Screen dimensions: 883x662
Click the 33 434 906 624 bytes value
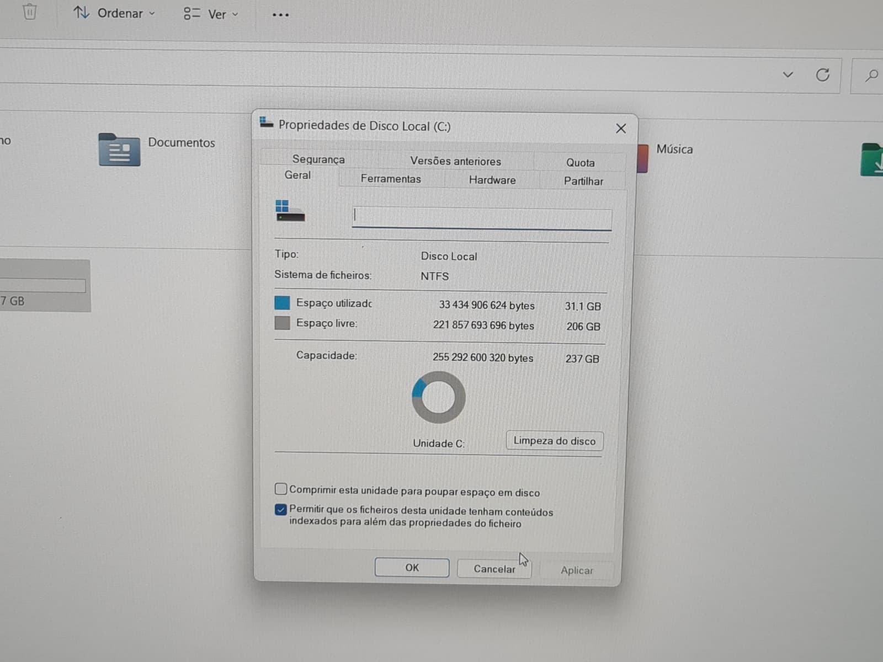pyautogui.click(x=487, y=305)
